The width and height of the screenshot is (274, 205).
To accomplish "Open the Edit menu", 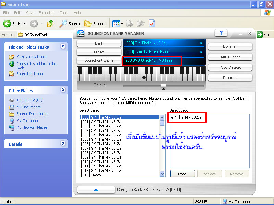I will (17, 13).
